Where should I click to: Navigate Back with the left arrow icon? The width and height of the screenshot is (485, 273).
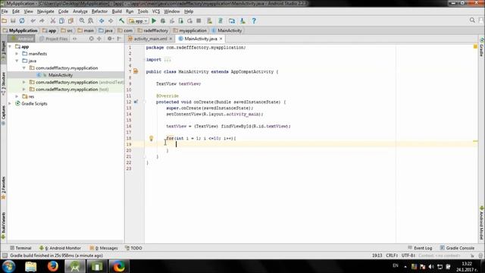point(102,20)
